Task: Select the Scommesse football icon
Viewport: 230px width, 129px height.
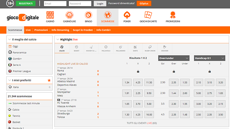Action: tap(108, 15)
